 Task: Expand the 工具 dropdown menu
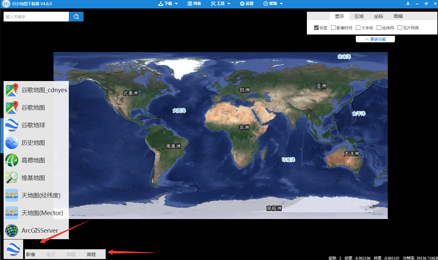[220, 4]
